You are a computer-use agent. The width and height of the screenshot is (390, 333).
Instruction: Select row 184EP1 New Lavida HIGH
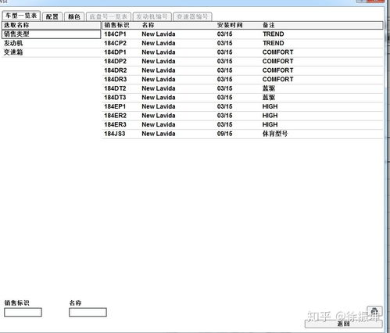pos(242,106)
